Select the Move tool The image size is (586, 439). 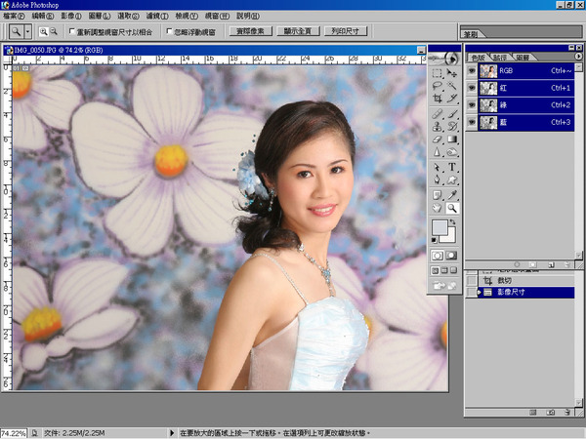[453, 73]
